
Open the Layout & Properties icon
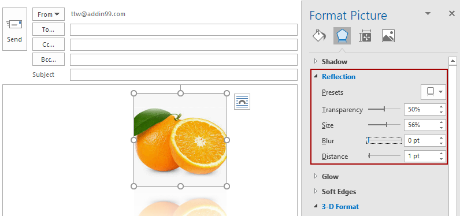point(365,36)
